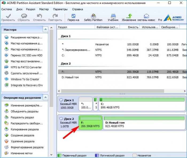The image size is (187, 158).
Task: Open the Мастер menu
Action: pyautogui.click(x=44, y=9)
